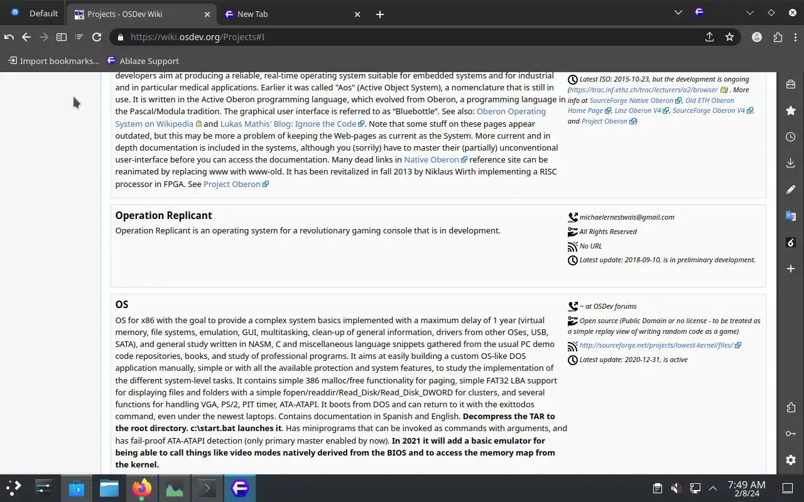This screenshot has height=502, width=804.
Task: Click the Operation Replicant heading
Action: click(x=163, y=215)
